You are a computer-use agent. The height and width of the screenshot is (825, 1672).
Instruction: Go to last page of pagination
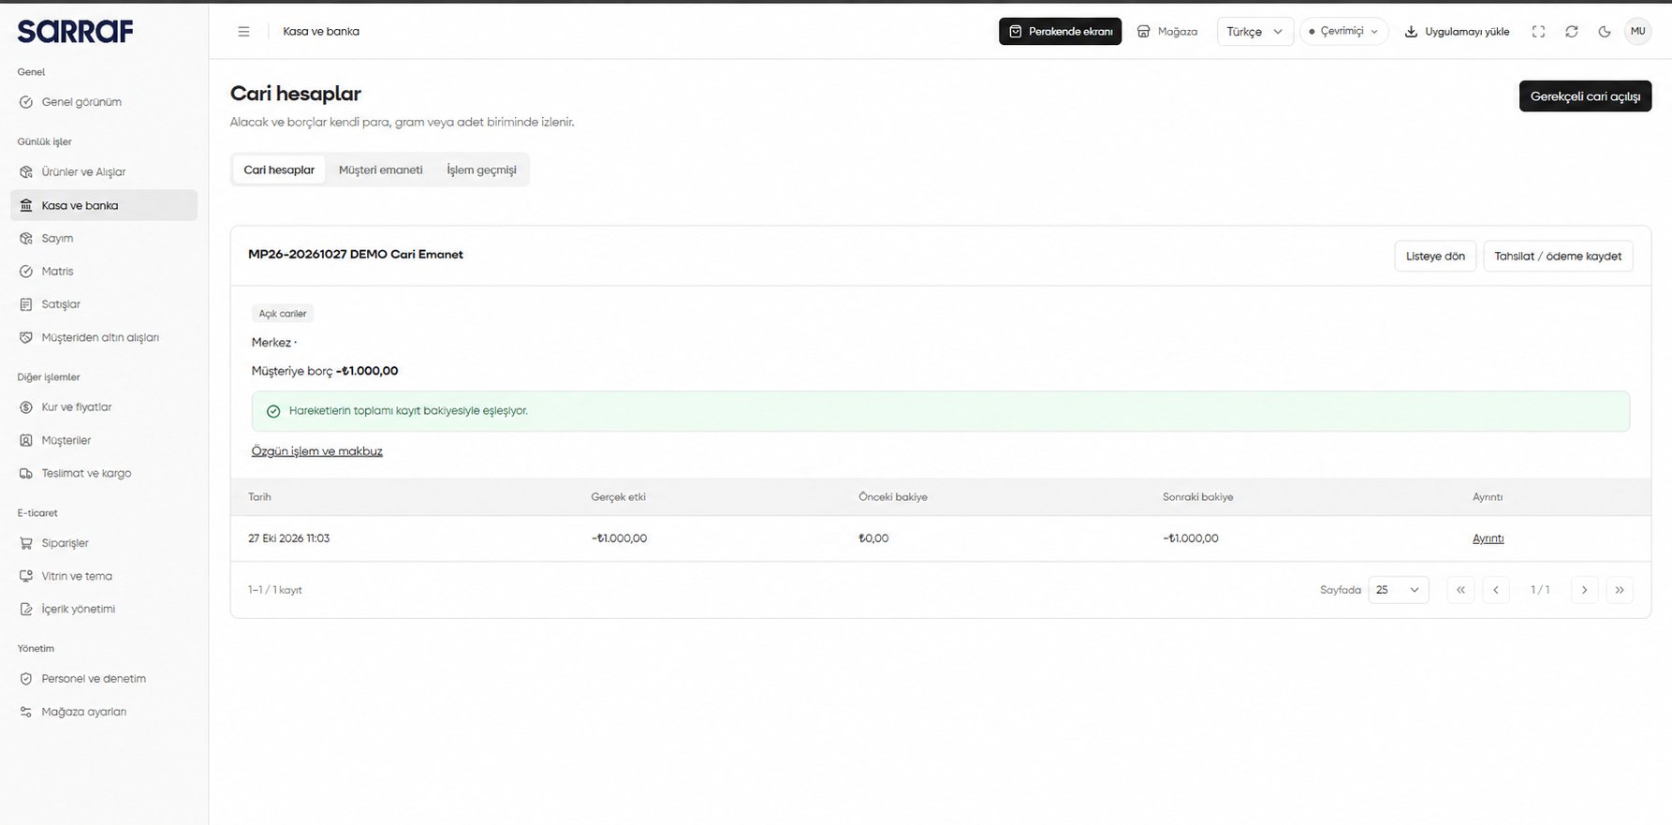(1620, 590)
